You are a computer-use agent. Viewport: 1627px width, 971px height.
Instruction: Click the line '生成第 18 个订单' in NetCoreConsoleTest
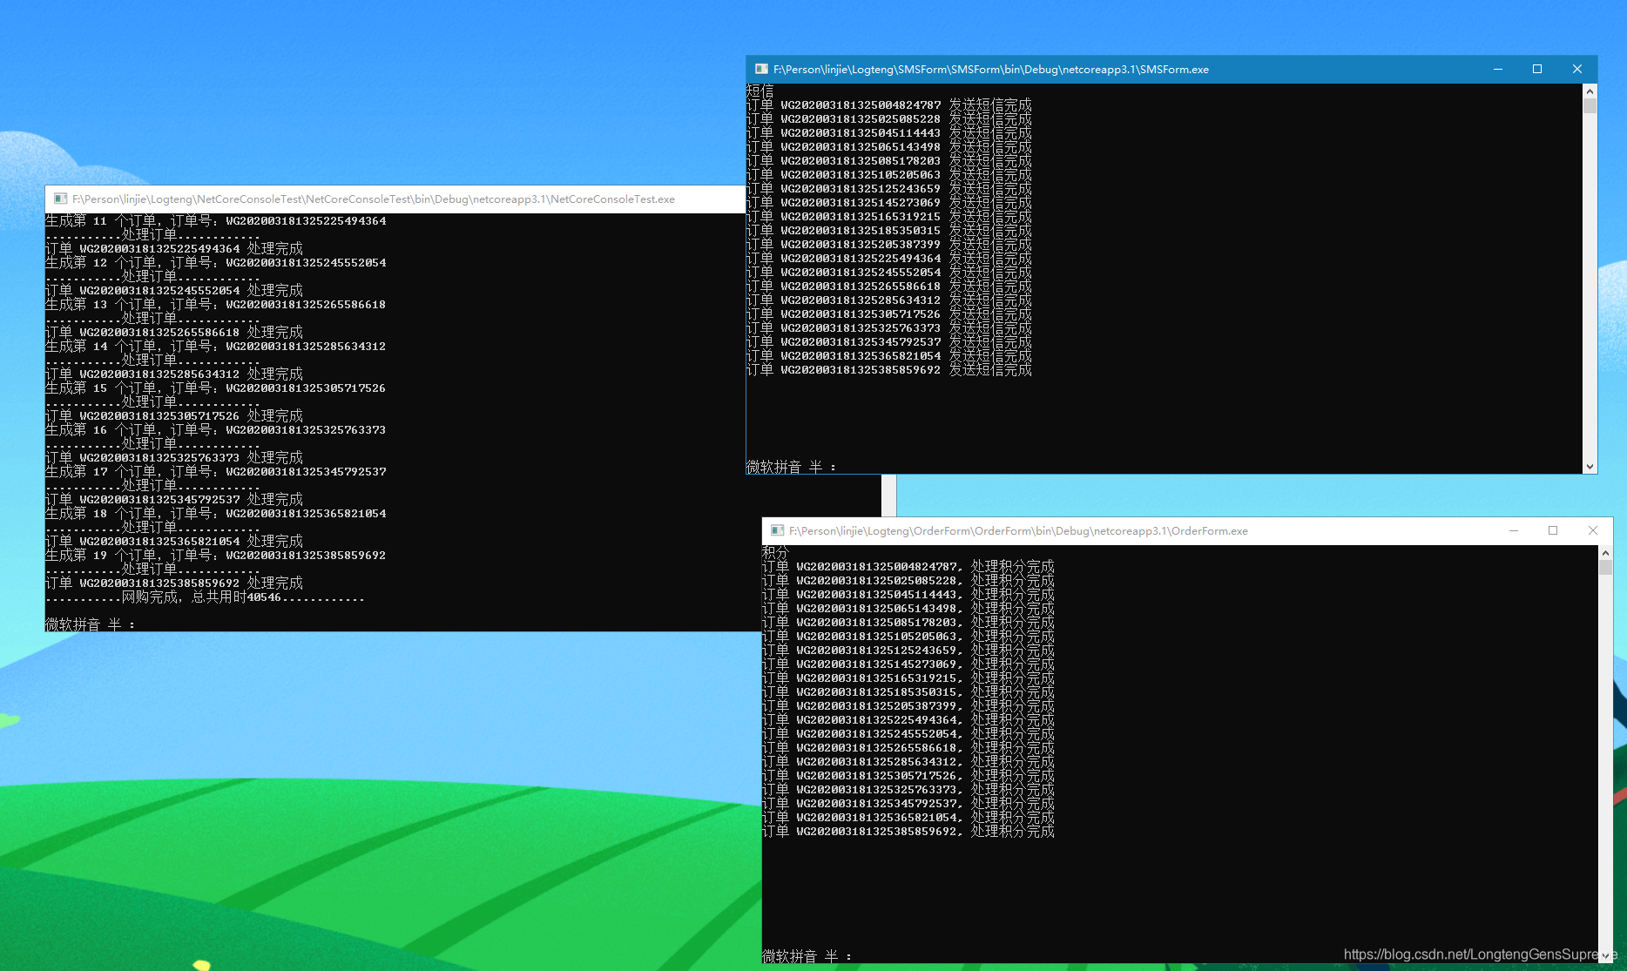click(216, 514)
